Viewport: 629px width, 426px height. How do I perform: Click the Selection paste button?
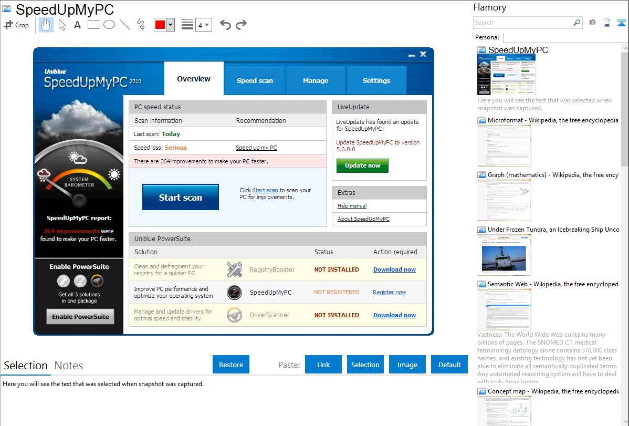(365, 365)
